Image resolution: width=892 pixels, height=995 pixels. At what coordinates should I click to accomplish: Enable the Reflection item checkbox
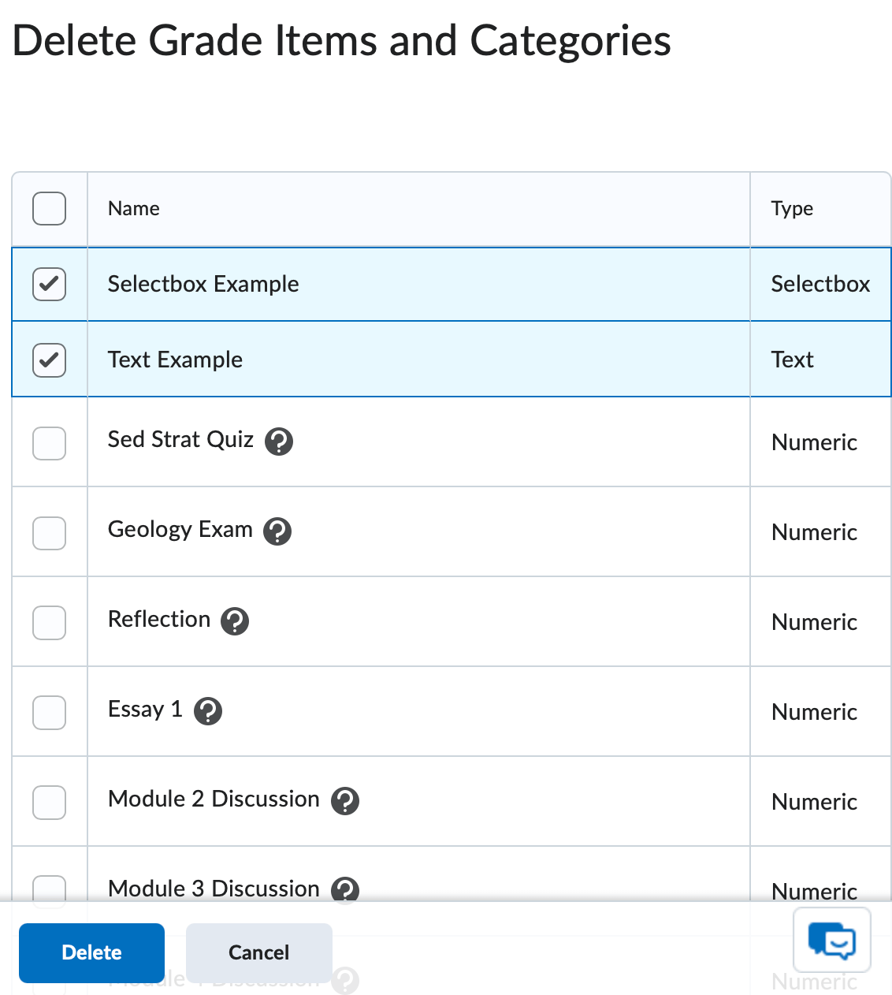coord(49,623)
